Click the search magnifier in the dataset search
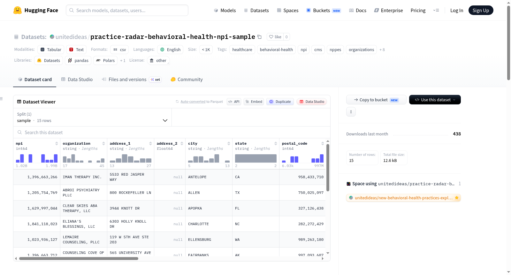The width and height of the screenshot is (511, 275). [x=20, y=132]
